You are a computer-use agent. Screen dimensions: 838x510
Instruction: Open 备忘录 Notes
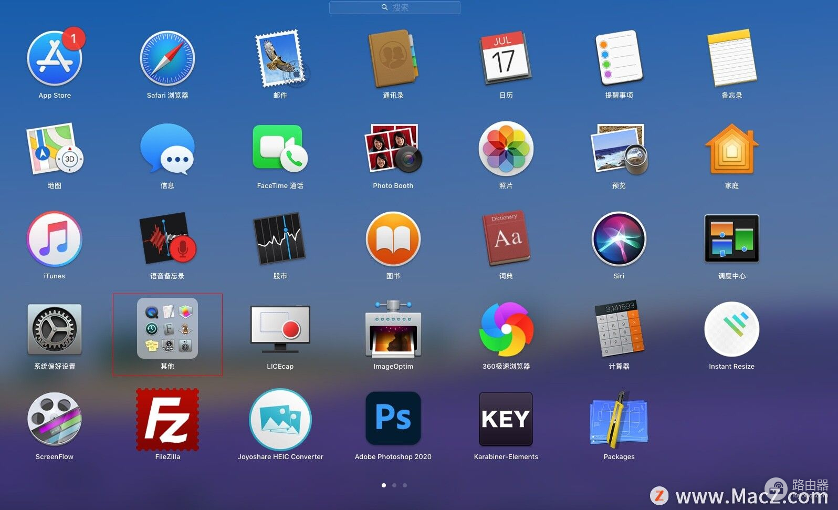[732, 58]
